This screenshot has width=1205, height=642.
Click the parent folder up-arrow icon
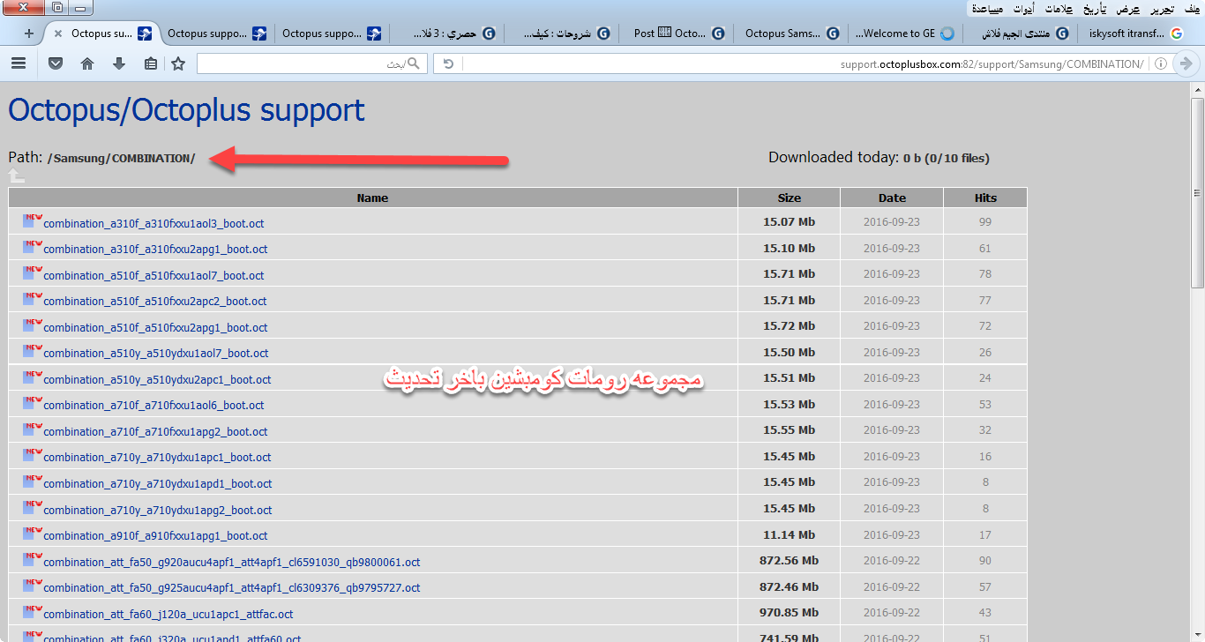[x=17, y=176]
